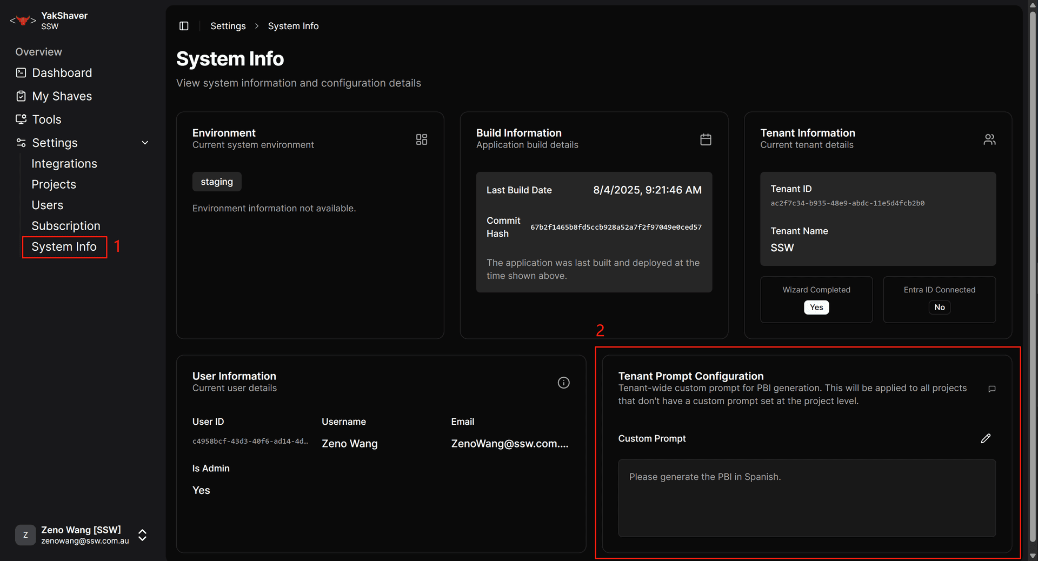
Task: Click the Tenant Information users icon
Action: pos(989,139)
